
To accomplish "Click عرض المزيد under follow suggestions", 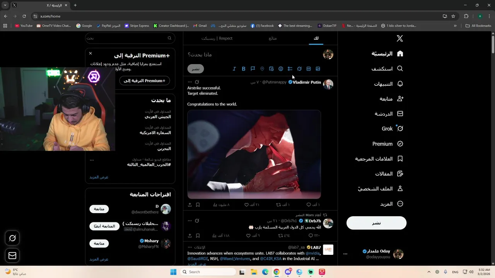I will coord(99,259).
